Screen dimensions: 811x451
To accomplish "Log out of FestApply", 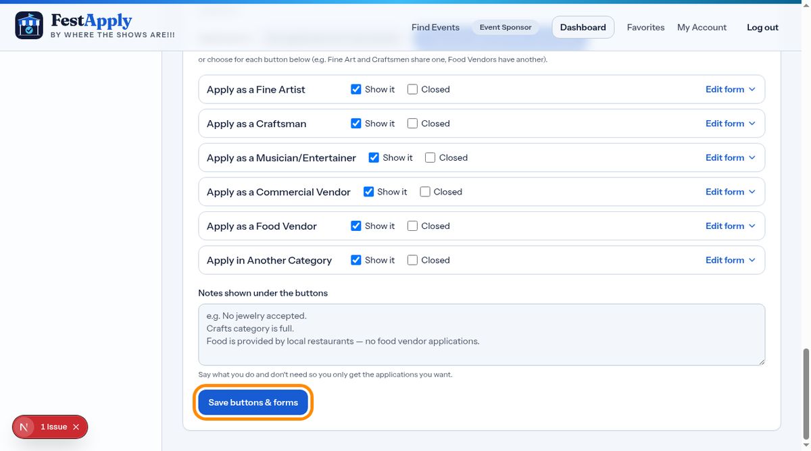I will (762, 27).
